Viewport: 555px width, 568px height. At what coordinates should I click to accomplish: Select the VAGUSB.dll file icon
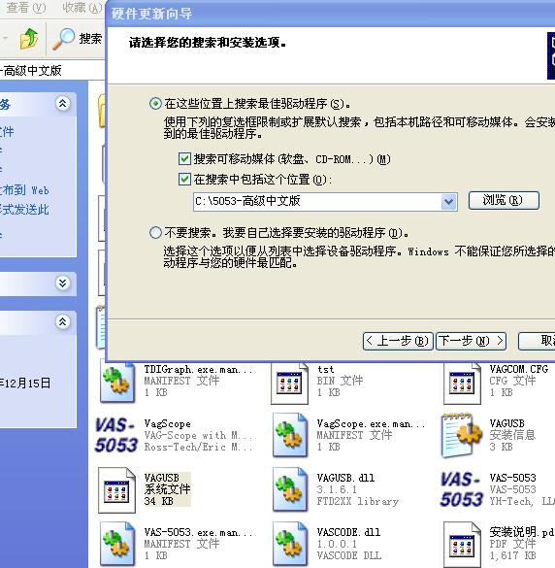[290, 489]
